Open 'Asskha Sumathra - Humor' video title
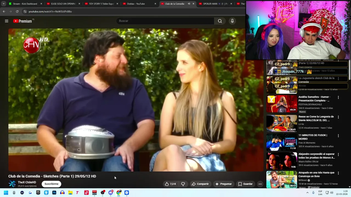Screen dimensions: 351x197 [x=314, y=99]
